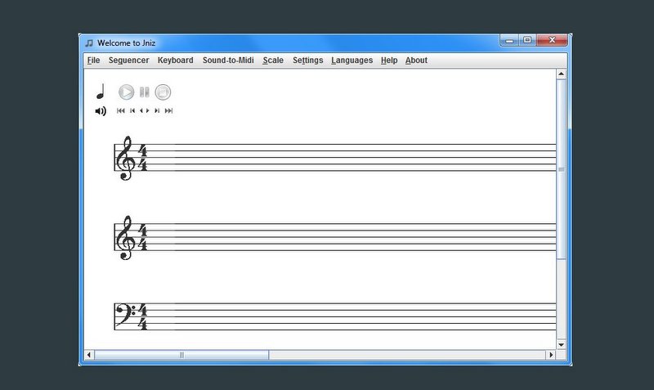Close the Welcome to Jniz window

pyautogui.click(x=553, y=40)
